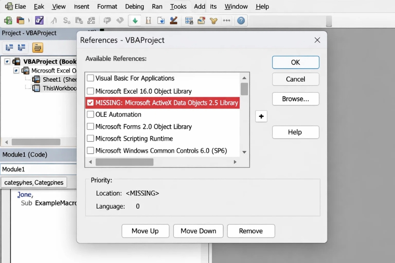395x263 pixels.
Task: Click the Browse button
Action: [x=295, y=99]
